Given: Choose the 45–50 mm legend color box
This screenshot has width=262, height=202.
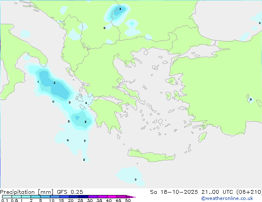Looking at the screenshot, I should (121, 197).
